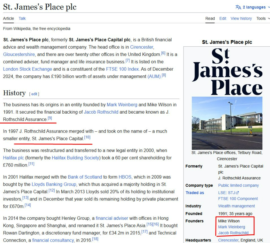Viewport: 270px width, 243px height.
Task: Select the Article tab
Action: 8,18
